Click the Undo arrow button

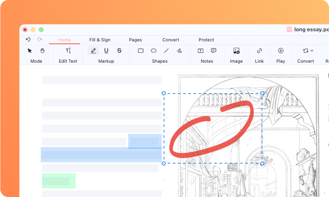pos(28,40)
